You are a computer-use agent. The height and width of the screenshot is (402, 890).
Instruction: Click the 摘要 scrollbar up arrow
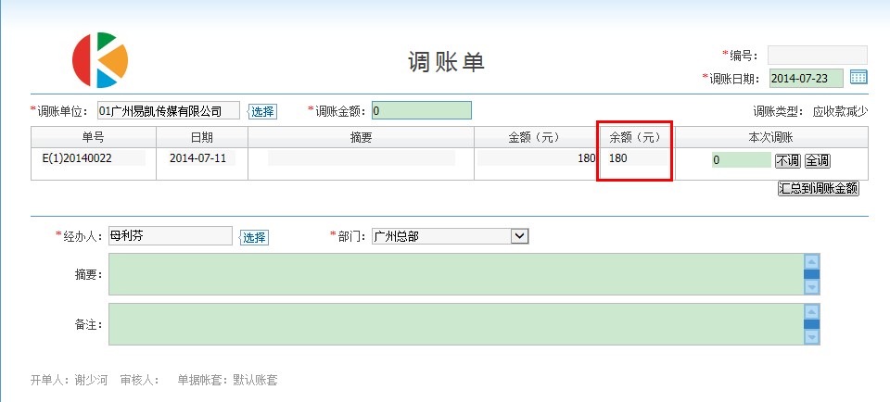pos(811,261)
